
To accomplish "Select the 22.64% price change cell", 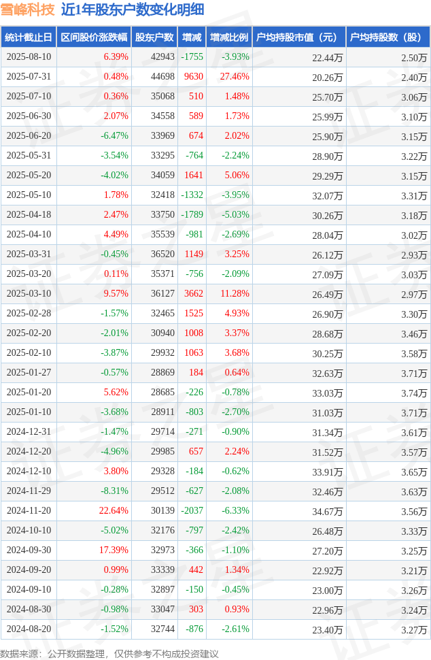I will 114,510.
